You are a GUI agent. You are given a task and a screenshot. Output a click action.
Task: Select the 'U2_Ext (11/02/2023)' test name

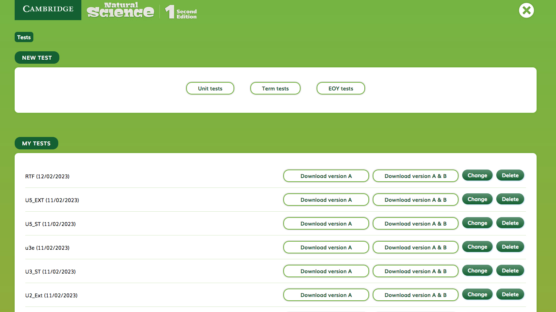51,296
